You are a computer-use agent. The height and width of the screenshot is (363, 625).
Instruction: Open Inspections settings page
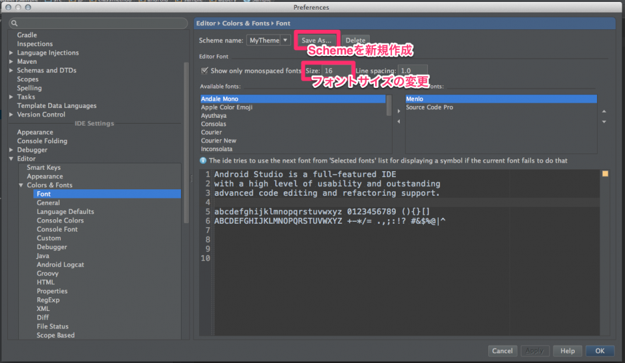tap(35, 44)
